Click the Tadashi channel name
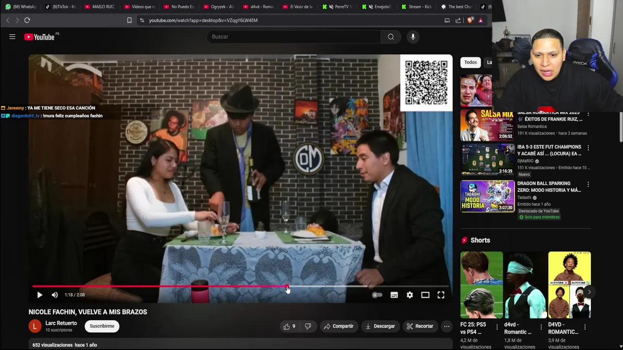Viewport: 623px width, 350px height. 525,198
